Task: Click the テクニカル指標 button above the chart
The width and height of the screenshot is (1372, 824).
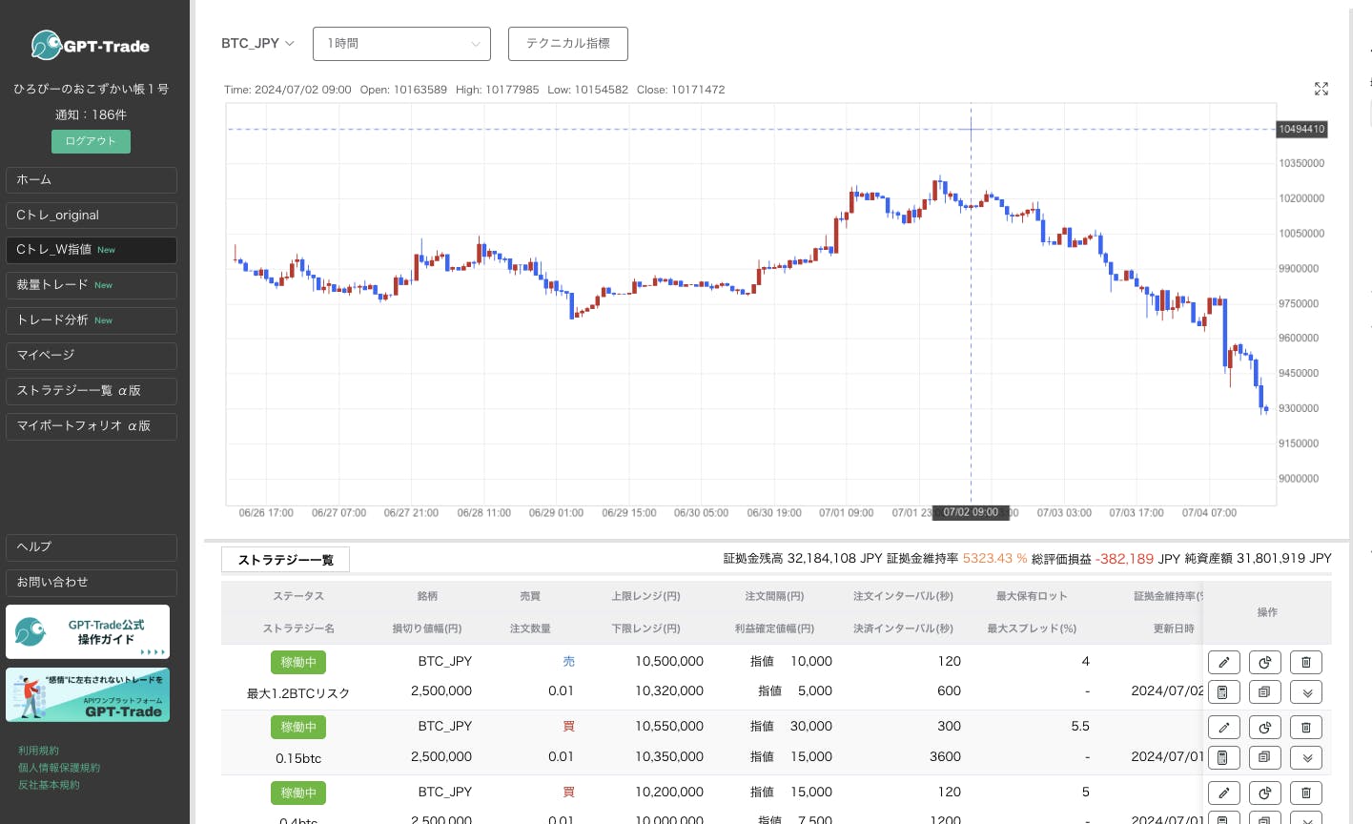Action: [x=567, y=43]
